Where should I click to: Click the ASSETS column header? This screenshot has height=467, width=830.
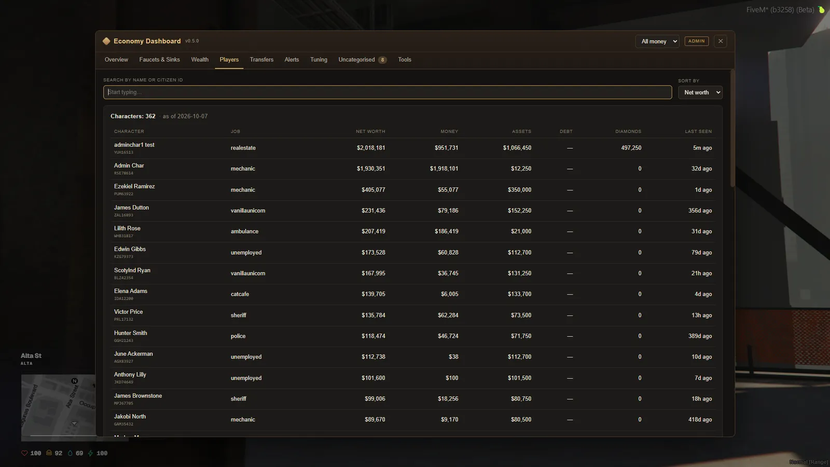click(521, 131)
